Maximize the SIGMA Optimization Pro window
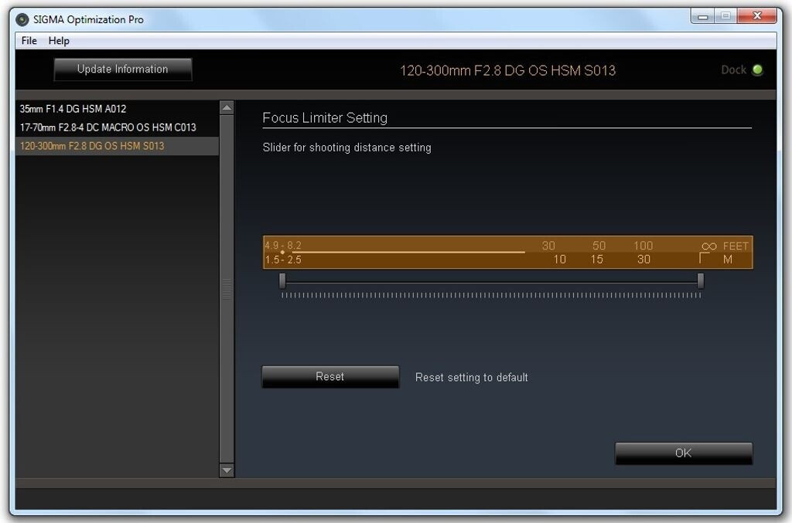The image size is (792, 523). tap(725, 17)
